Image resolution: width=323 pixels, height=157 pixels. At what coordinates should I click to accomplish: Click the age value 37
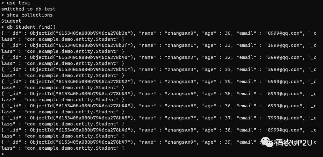[228, 118]
